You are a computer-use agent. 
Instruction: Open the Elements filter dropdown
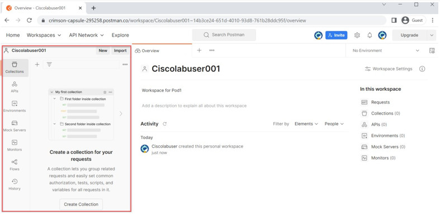(x=306, y=124)
